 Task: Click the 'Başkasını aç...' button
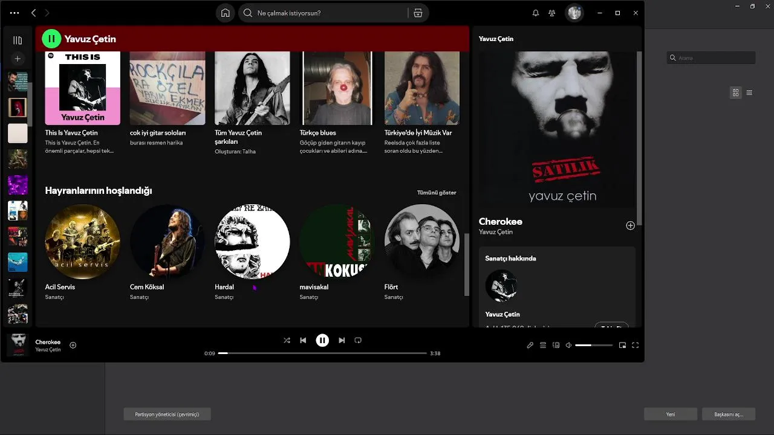[x=729, y=414]
